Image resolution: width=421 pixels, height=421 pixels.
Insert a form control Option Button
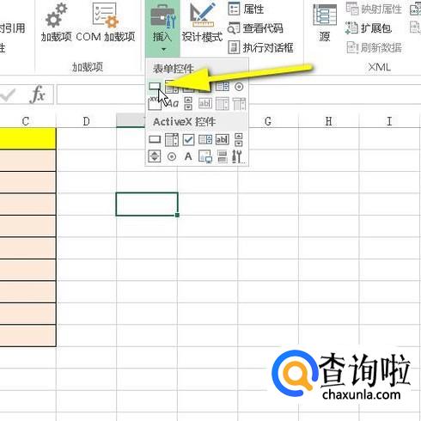coord(239,87)
